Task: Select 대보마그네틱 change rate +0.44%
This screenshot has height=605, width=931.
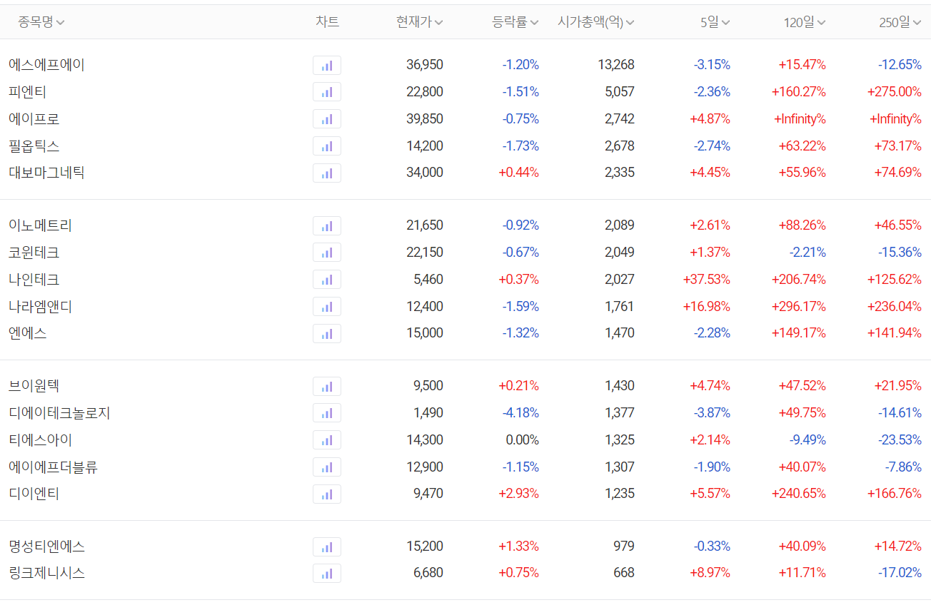Action: click(518, 173)
